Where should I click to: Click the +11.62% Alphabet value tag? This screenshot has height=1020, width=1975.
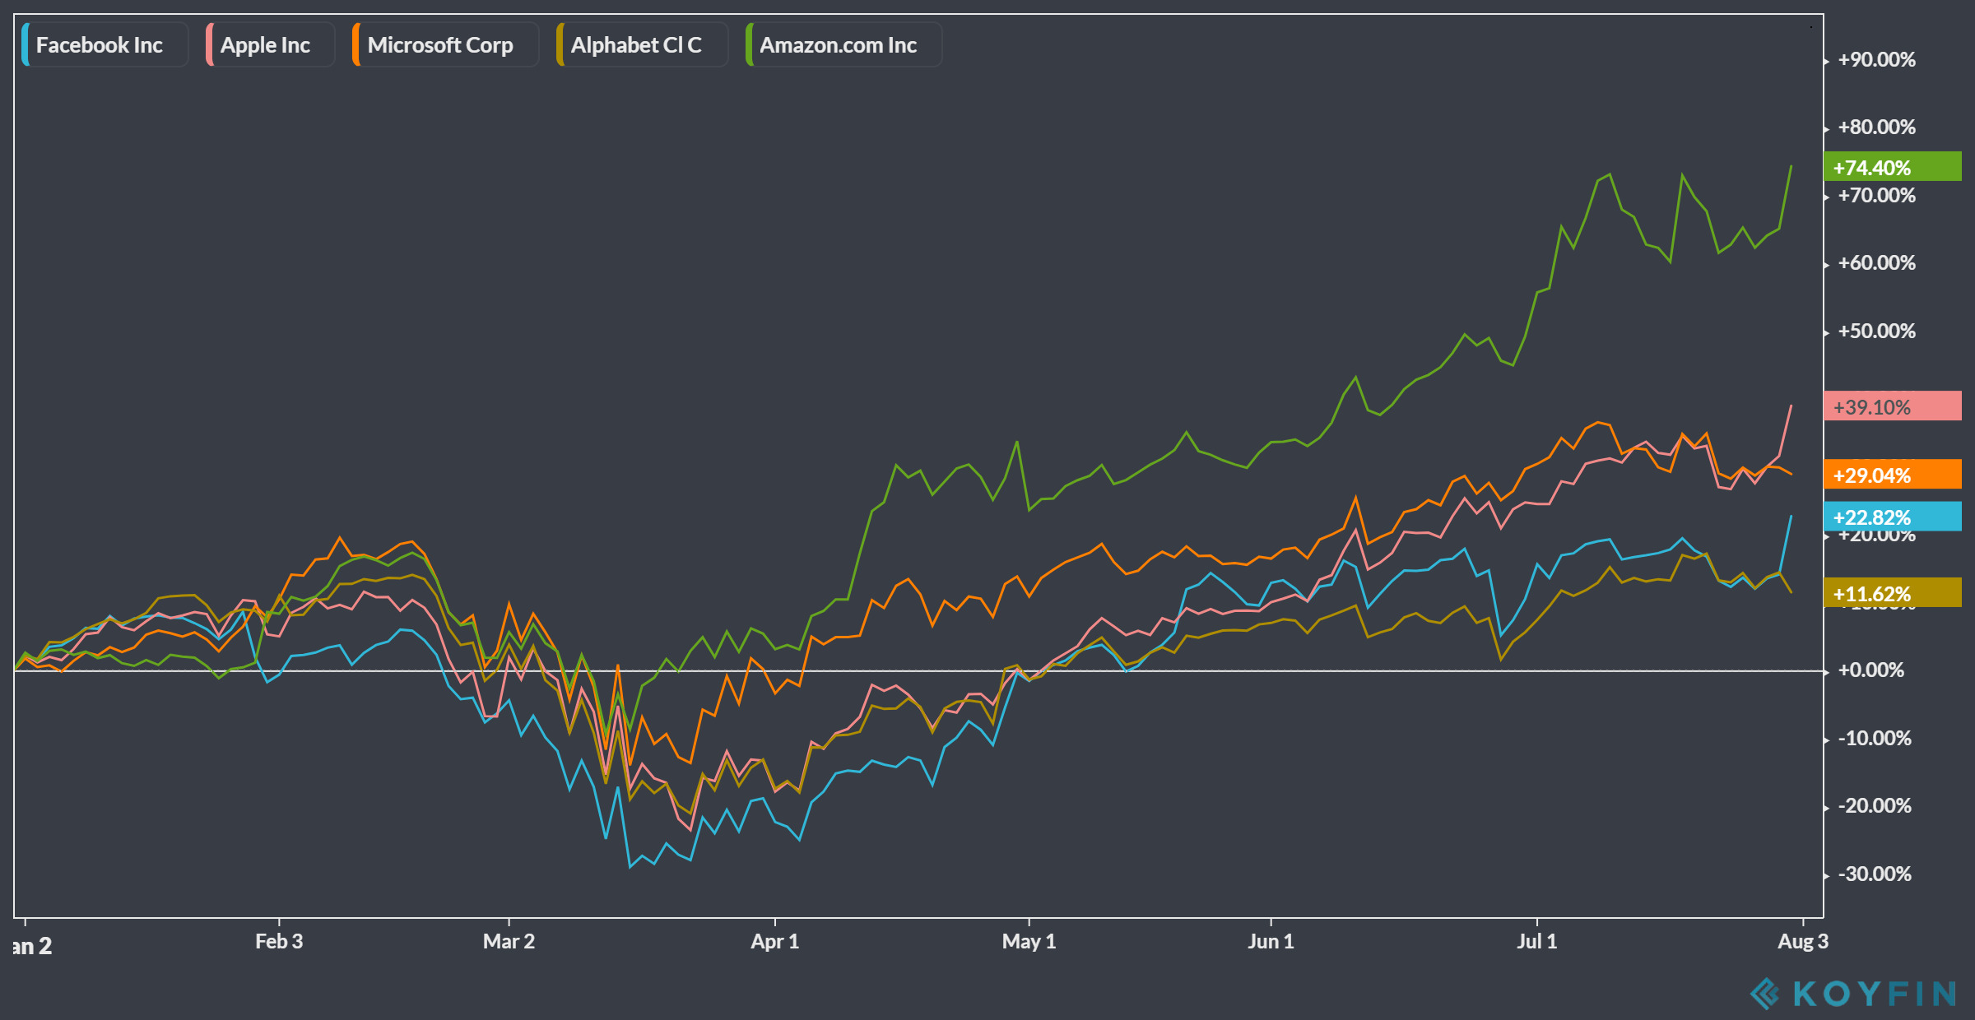pos(1892,593)
